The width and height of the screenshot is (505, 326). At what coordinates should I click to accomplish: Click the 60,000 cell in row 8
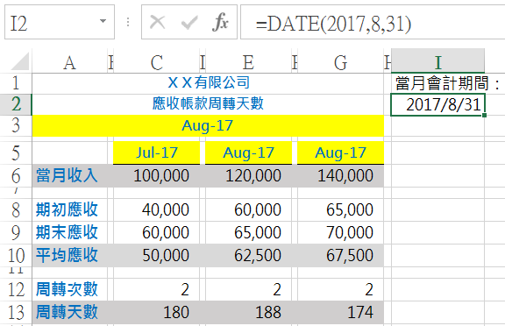248,209
